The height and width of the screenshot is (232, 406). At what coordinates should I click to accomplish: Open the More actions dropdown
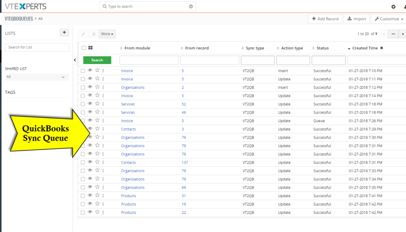107,34
